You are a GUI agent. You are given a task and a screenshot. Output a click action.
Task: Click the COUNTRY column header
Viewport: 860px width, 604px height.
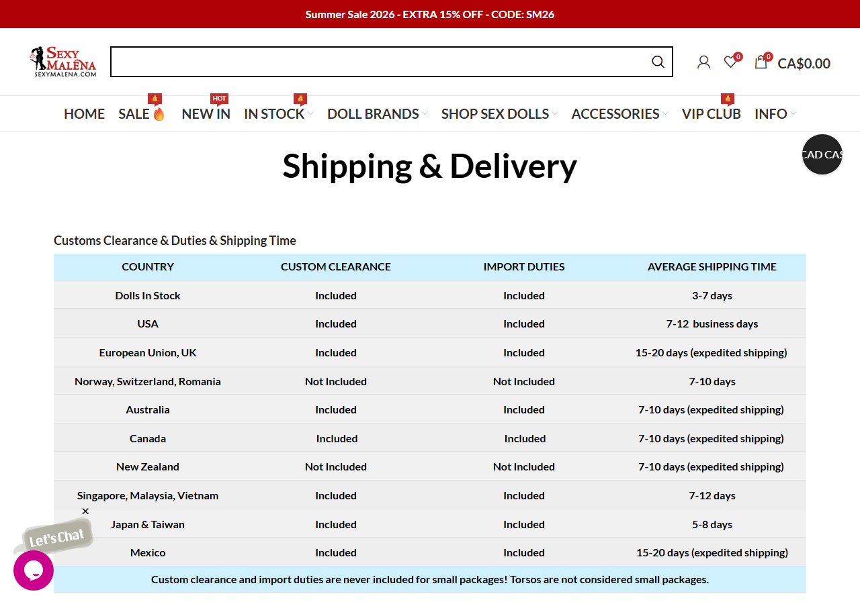(148, 266)
